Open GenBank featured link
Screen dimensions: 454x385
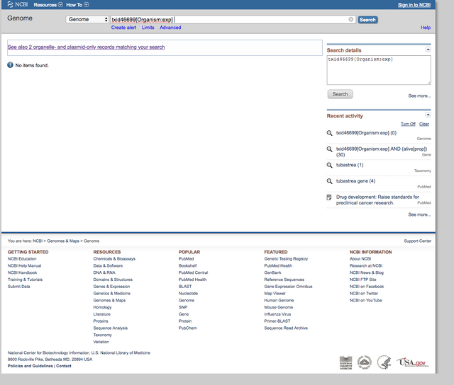pos(272,272)
